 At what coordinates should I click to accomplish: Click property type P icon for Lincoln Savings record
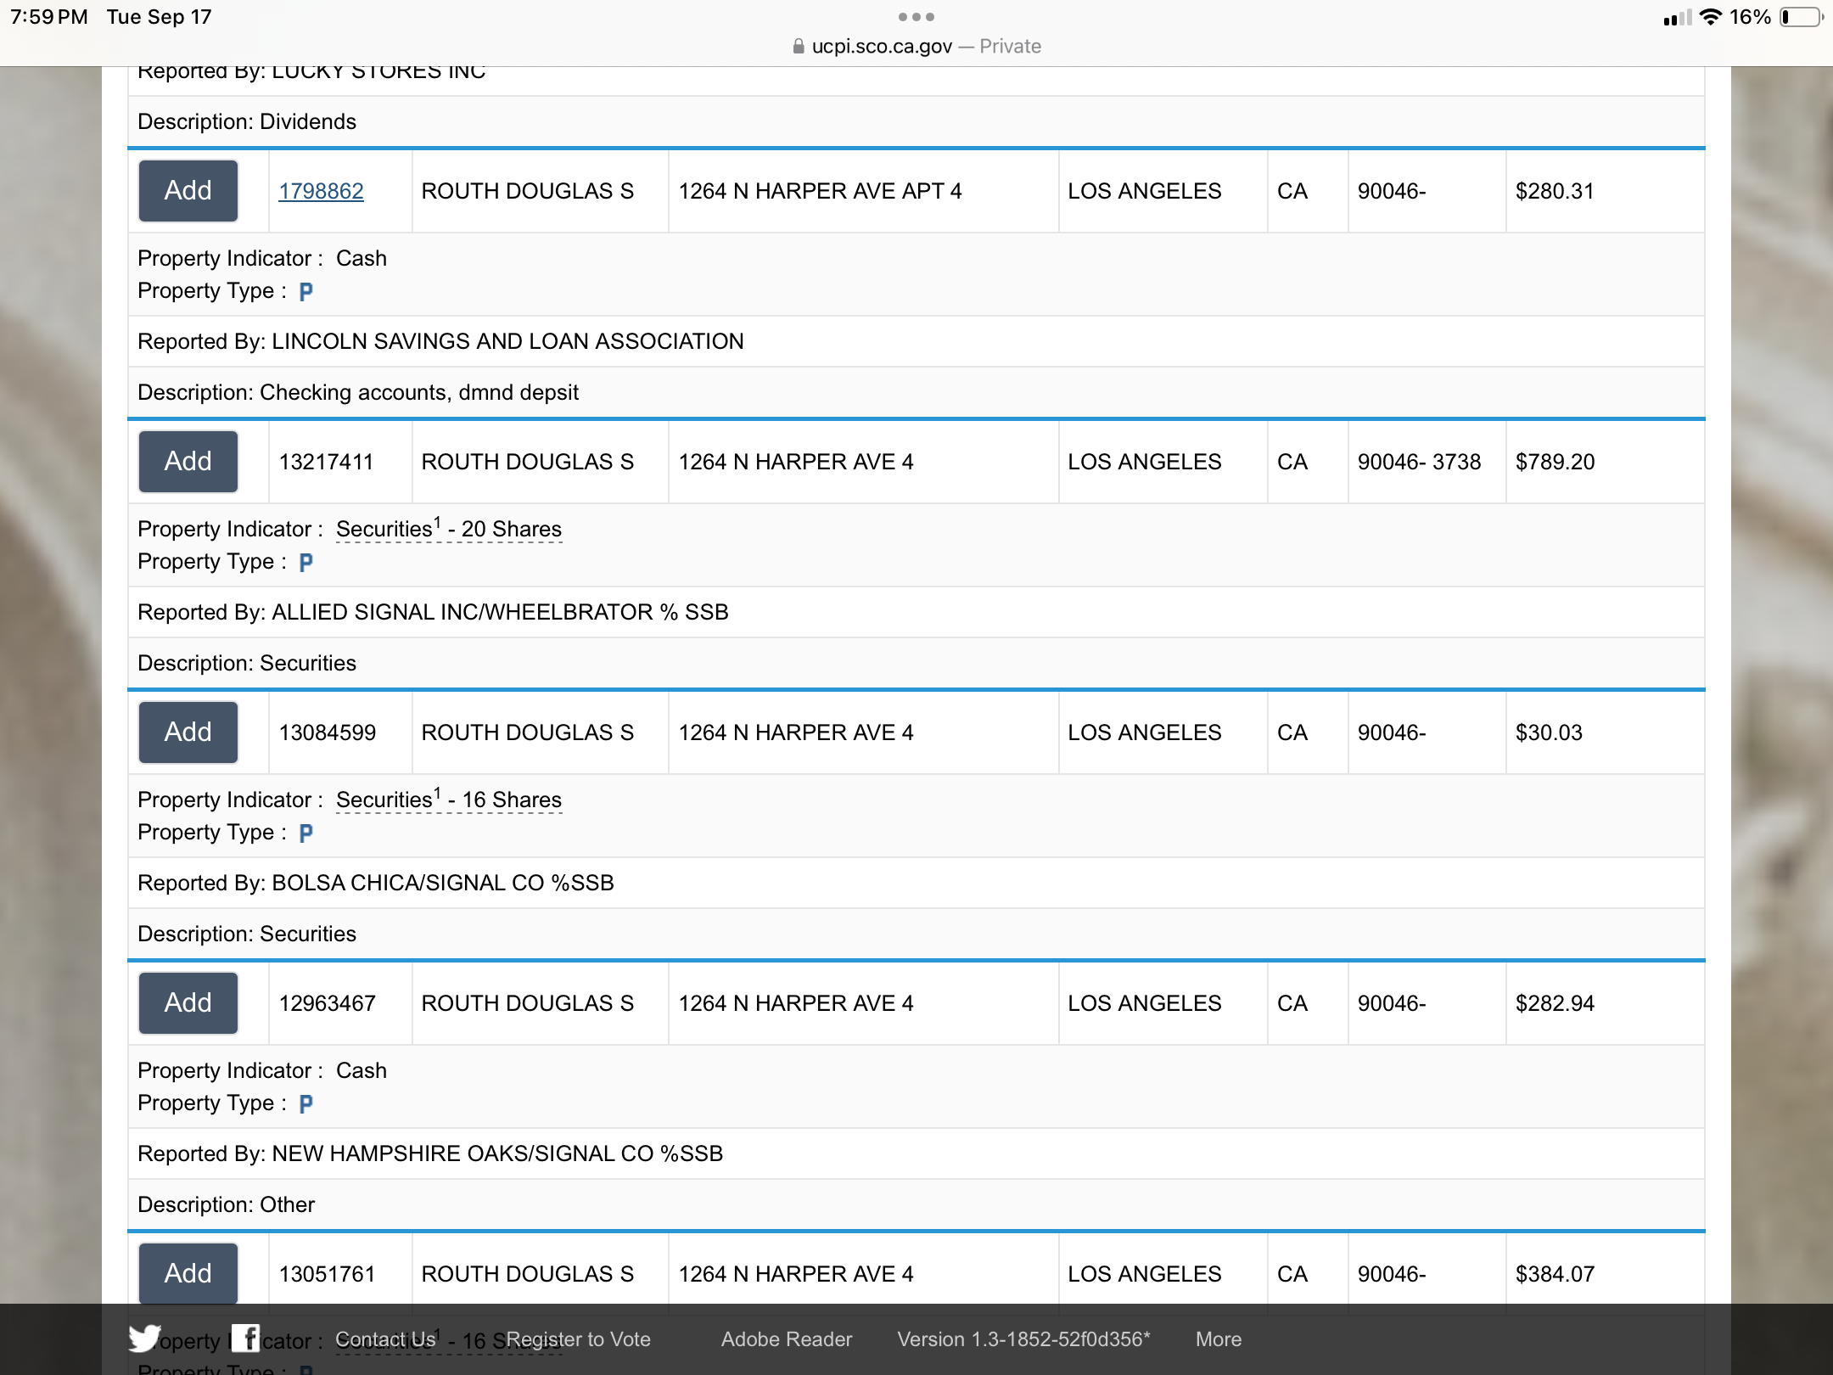tap(306, 292)
